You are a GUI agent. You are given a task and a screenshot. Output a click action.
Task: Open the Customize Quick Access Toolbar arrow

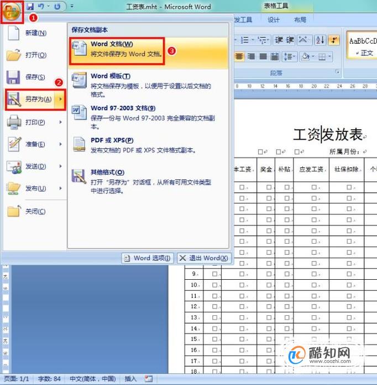(72, 6)
